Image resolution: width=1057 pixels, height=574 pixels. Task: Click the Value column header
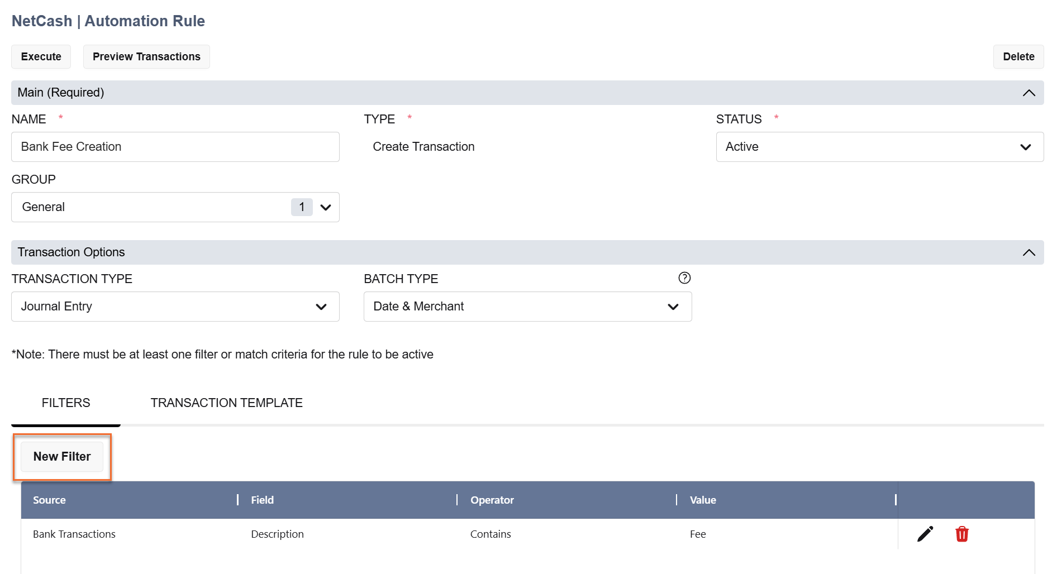pos(702,500)
